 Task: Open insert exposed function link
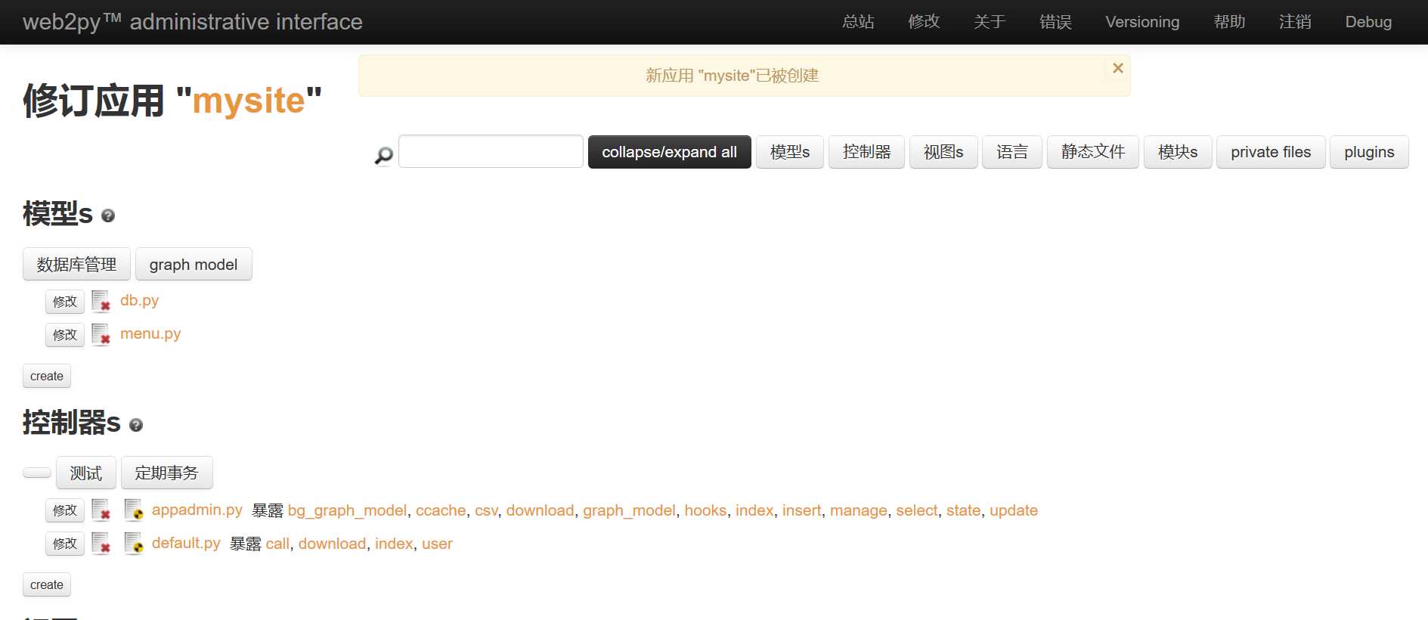(x=801, y=510)
